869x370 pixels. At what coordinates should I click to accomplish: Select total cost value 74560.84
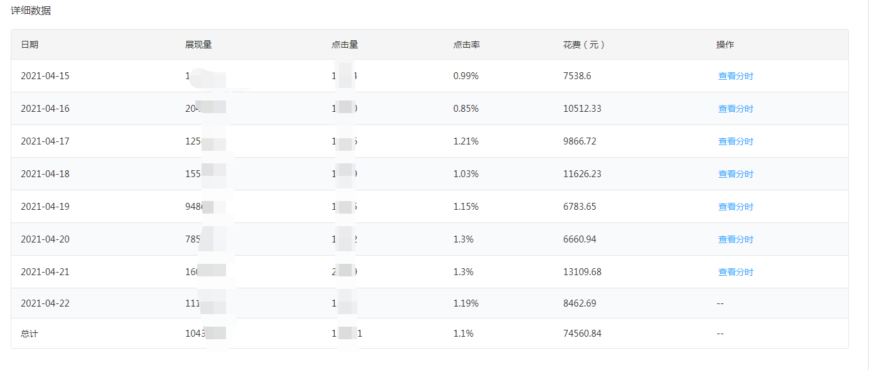(x=582, y=334)
